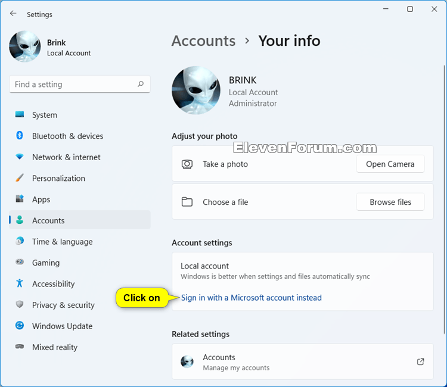Go back with the Settings back arrow
This screenshot has height=387, width=447.
(13, 14)
